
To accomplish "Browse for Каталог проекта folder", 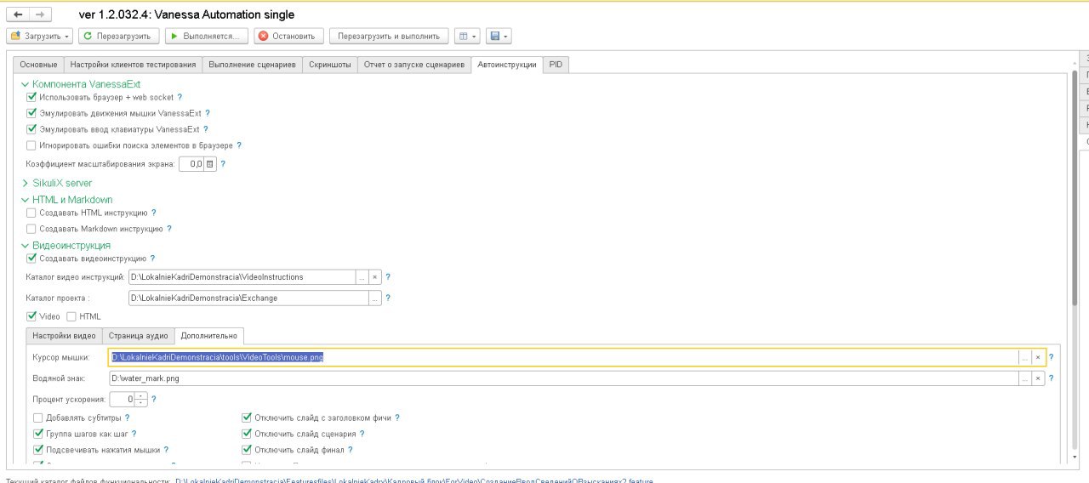I will [x=375, y=298].
